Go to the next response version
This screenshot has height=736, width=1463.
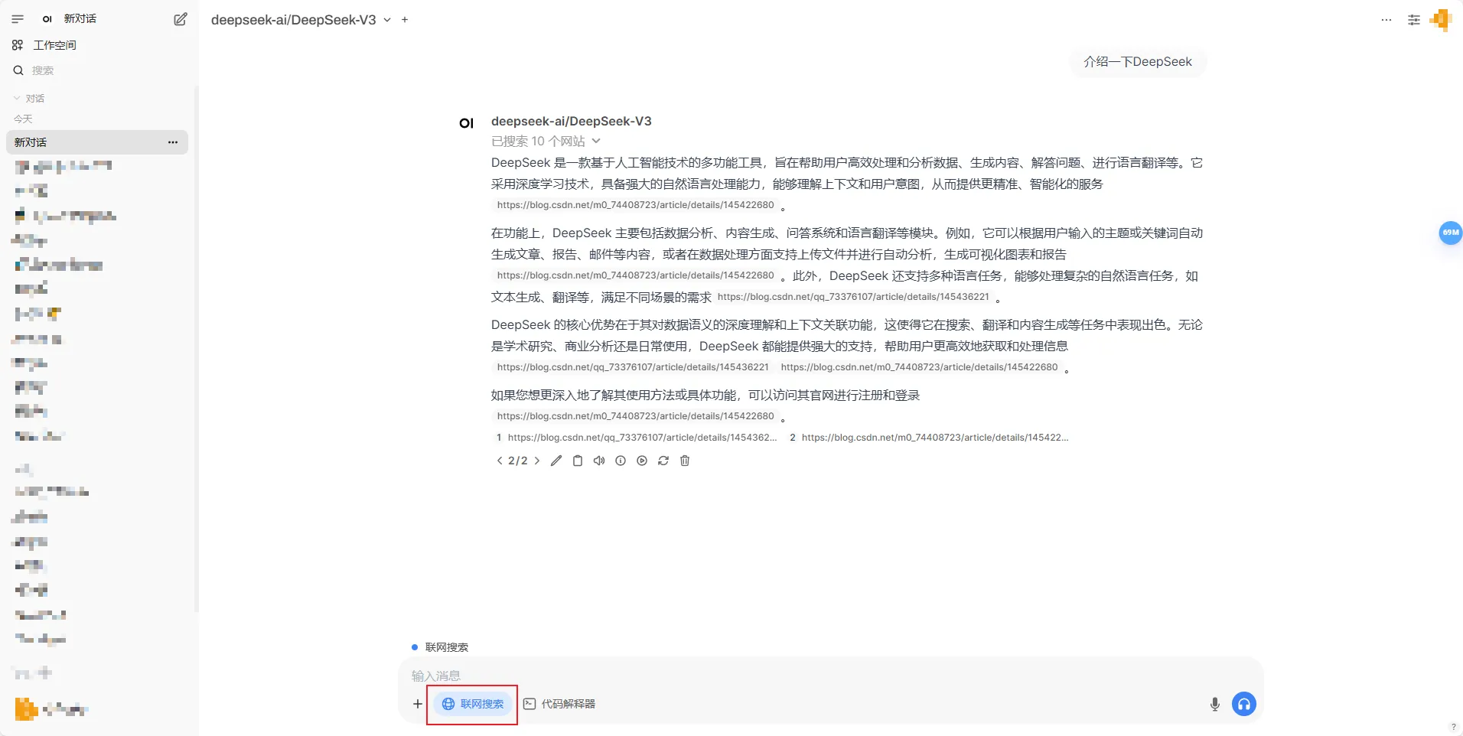[x=537, y=461]
